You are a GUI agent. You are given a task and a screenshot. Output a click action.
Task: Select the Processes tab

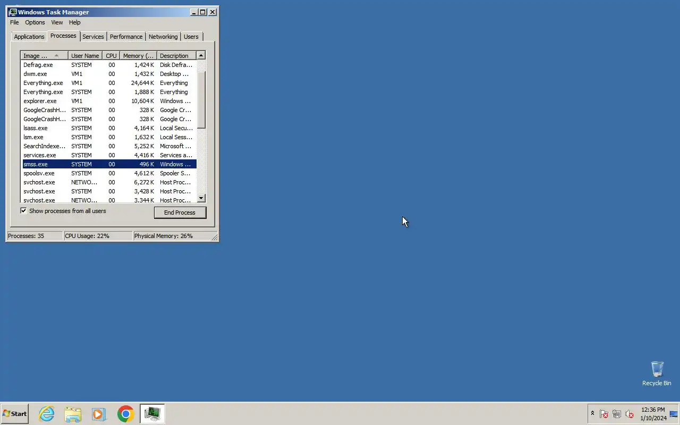click(x=63, y=36)
